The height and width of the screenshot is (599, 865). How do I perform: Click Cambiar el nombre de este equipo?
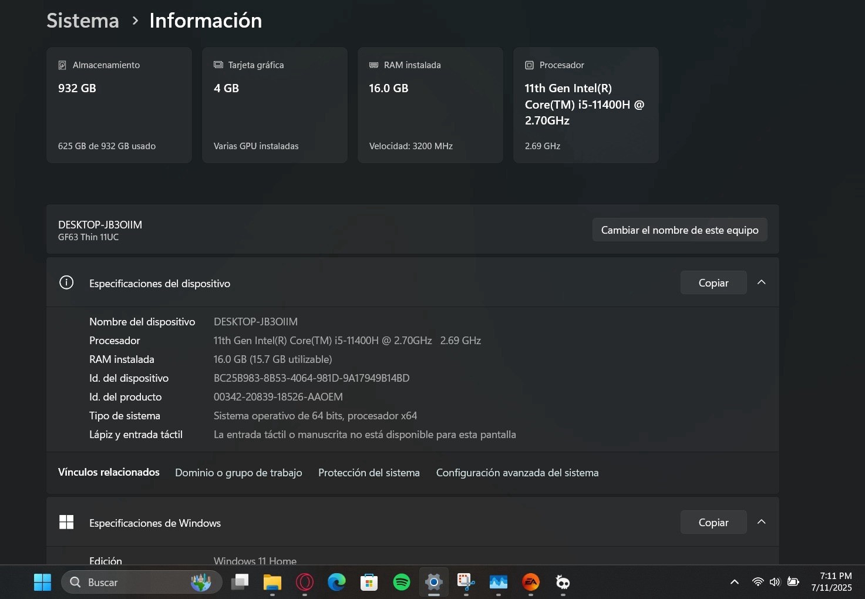680,230
